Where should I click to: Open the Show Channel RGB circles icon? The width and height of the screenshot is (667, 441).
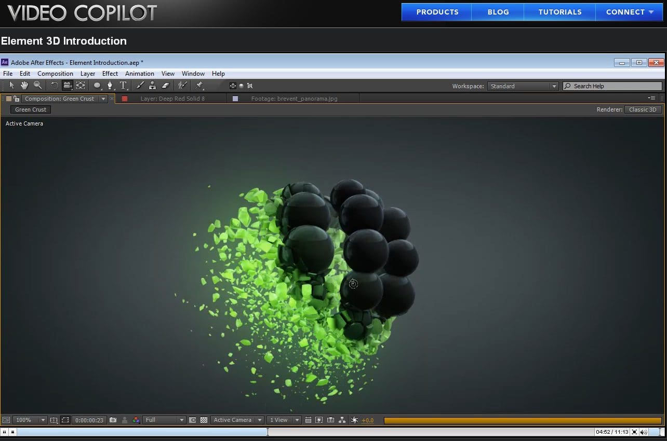pos(136,420)
